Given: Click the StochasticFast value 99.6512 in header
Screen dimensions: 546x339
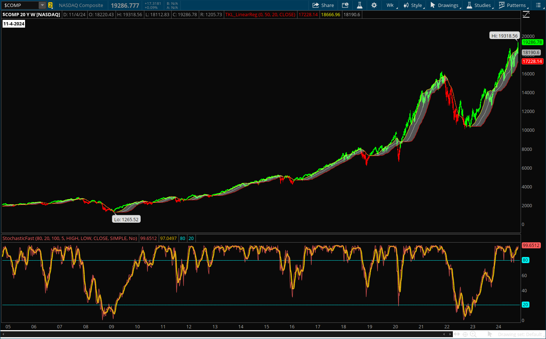Looking at the screenshot, I should point(149,238).
